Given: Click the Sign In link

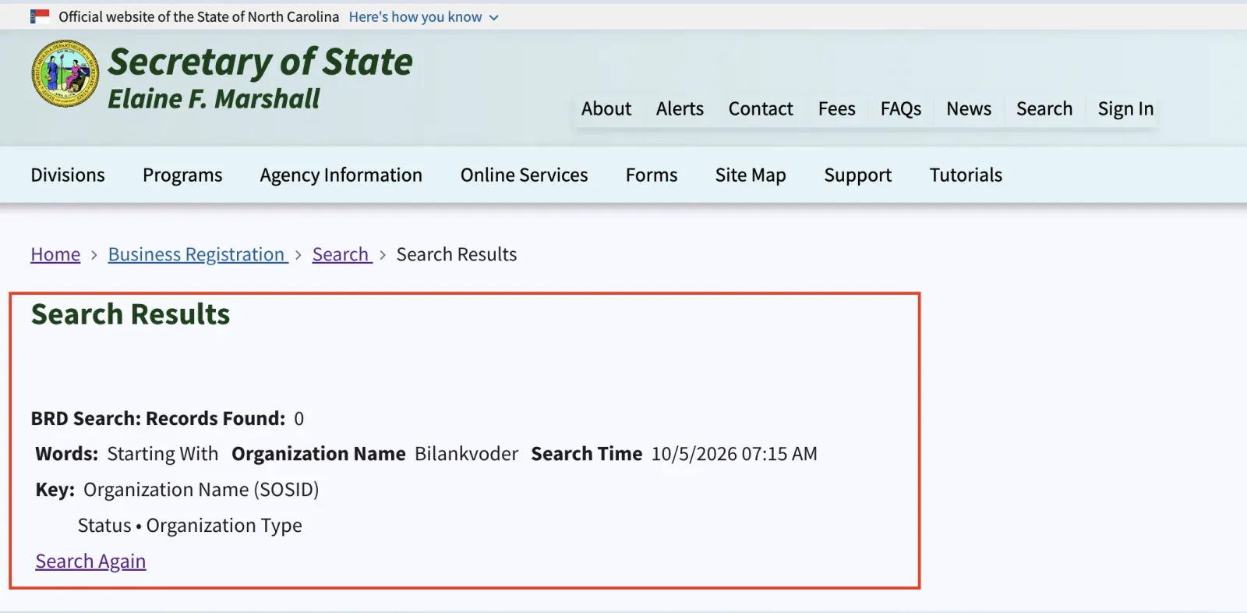Looking at the screenshot, I should tap(1125, 109).
